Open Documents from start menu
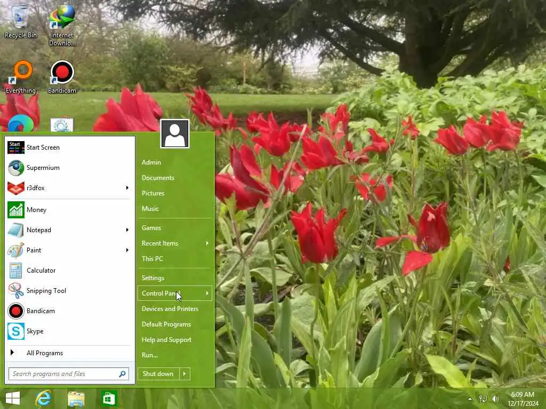The width and height of the screenshot is (546, 409). click(x=158, y=178)
